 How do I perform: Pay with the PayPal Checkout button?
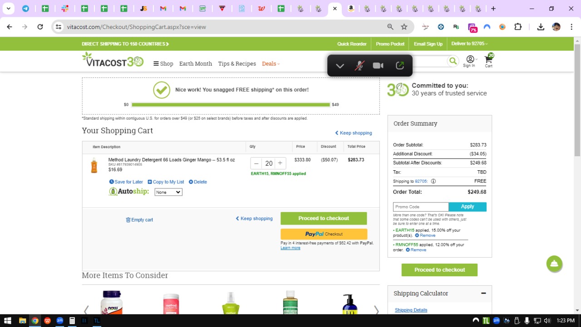pyautogui.click(x=324, y=234)
